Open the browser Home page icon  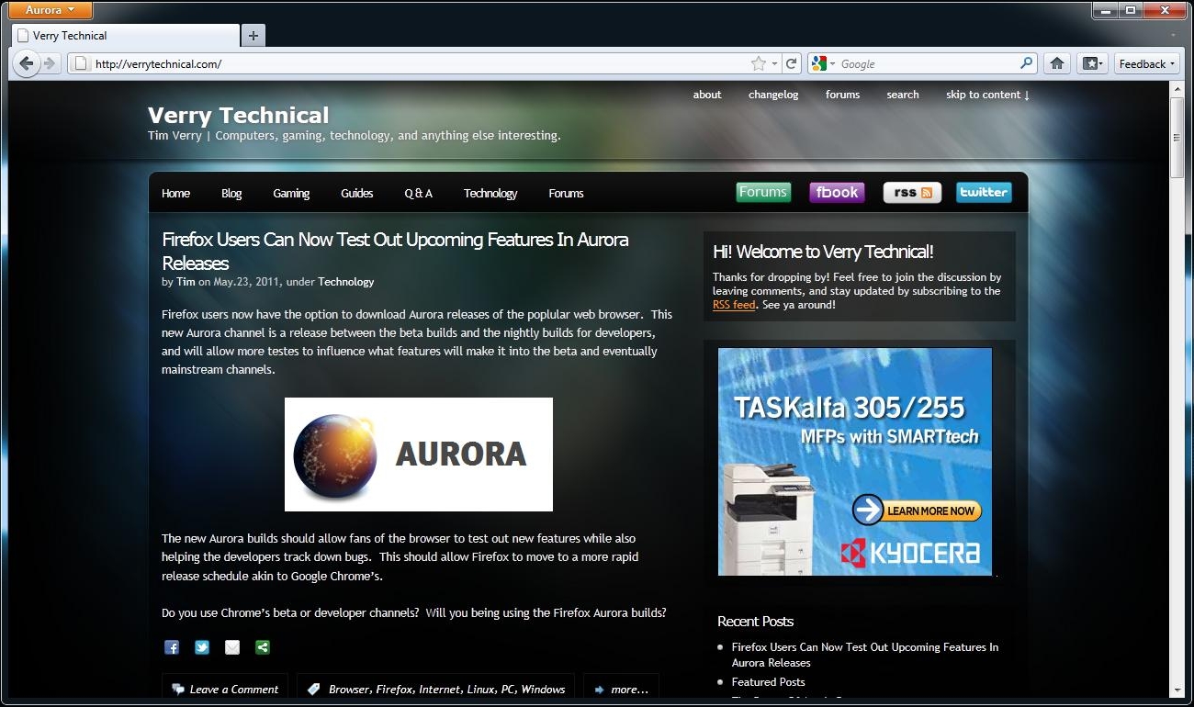point(1057,64)
